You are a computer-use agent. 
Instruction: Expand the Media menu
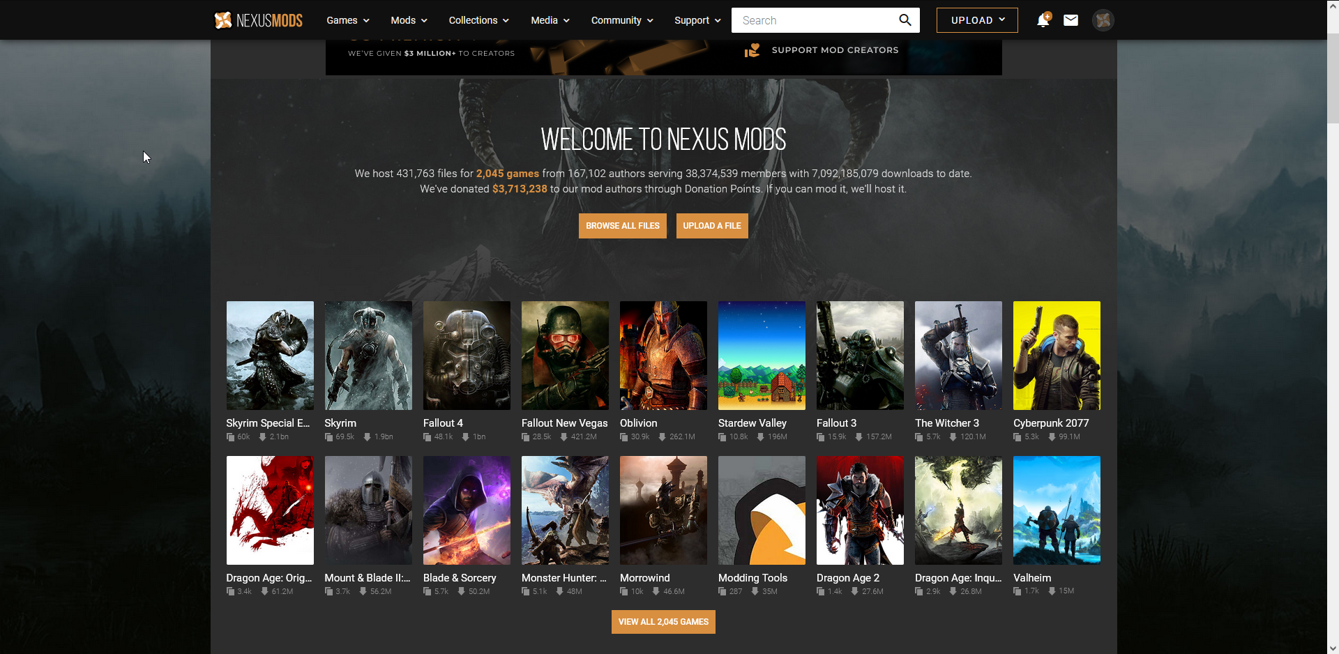click(x=550, y=20)
